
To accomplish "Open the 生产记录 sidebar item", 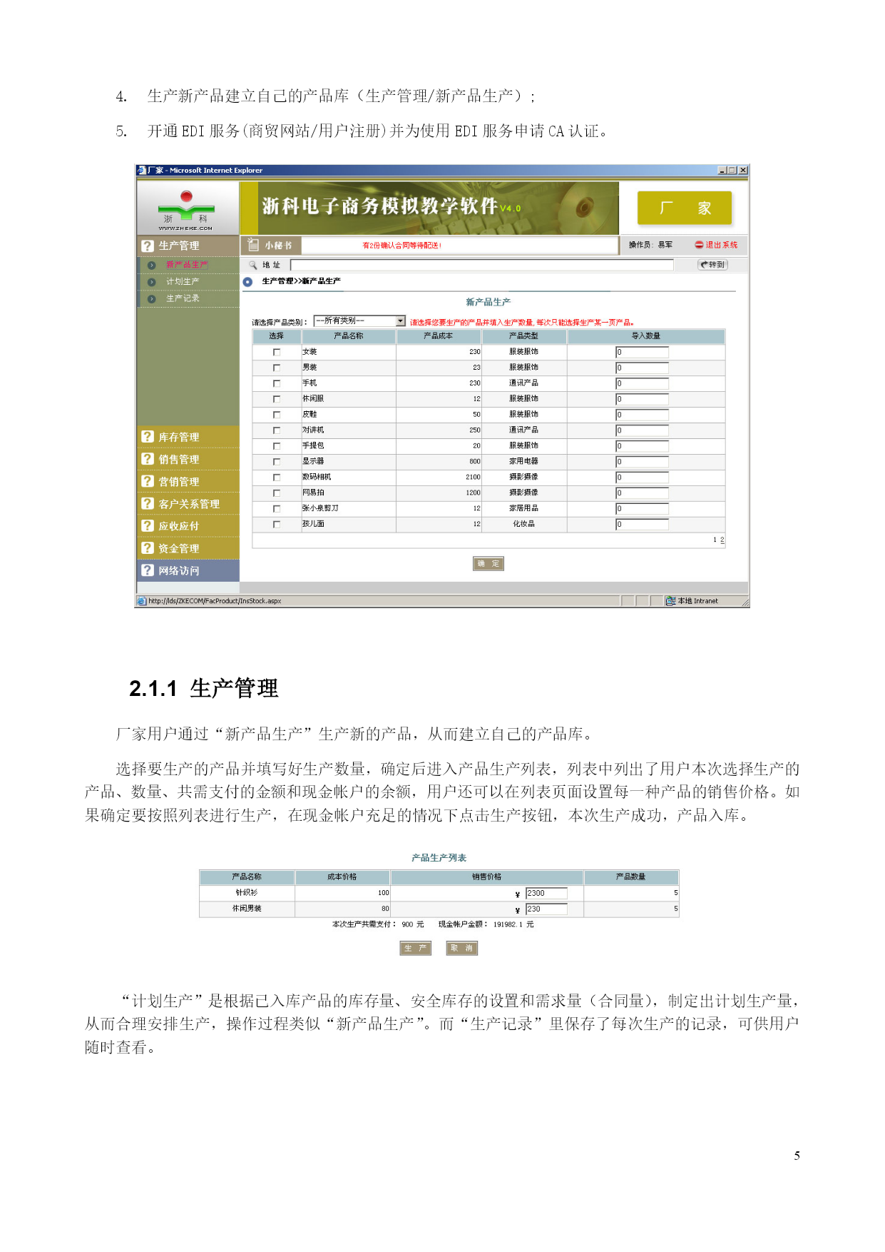I will click(183, 299).
